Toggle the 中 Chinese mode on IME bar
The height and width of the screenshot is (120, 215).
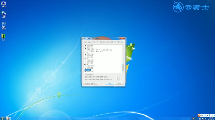point(202,115)
